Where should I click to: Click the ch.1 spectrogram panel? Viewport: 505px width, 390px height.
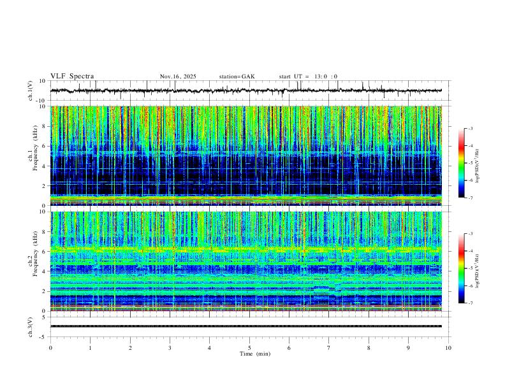[246, 155]
